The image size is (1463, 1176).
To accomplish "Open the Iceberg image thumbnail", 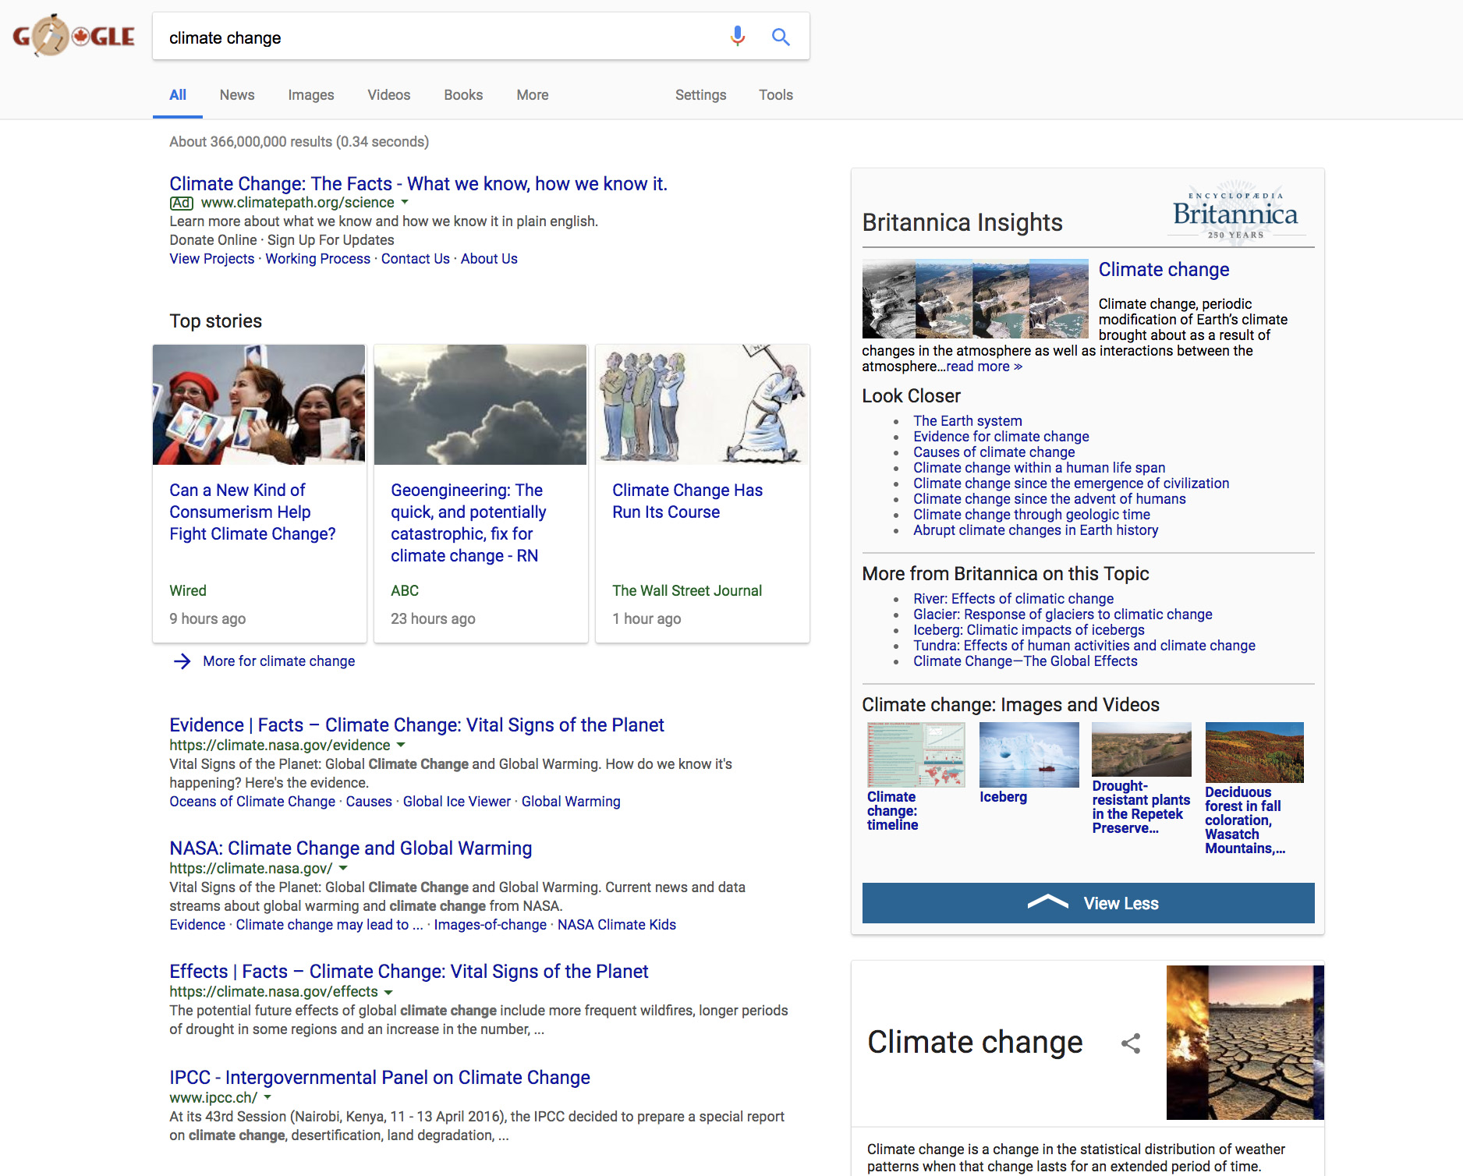I will 1029,755.
